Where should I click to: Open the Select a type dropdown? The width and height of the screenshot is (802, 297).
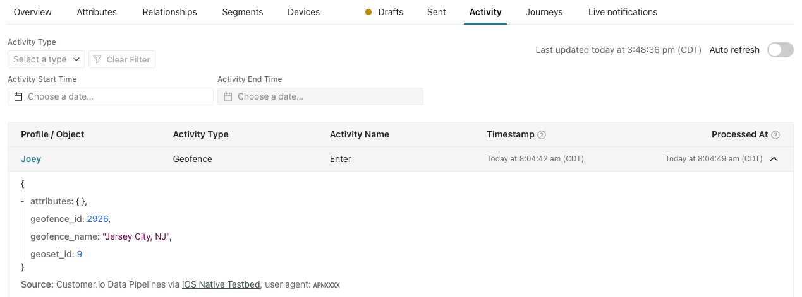click(46, 59)
